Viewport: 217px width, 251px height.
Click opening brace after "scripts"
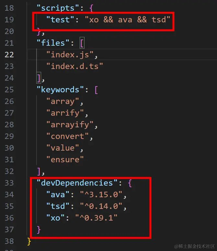pyautogui.click(x=91, y=8)
